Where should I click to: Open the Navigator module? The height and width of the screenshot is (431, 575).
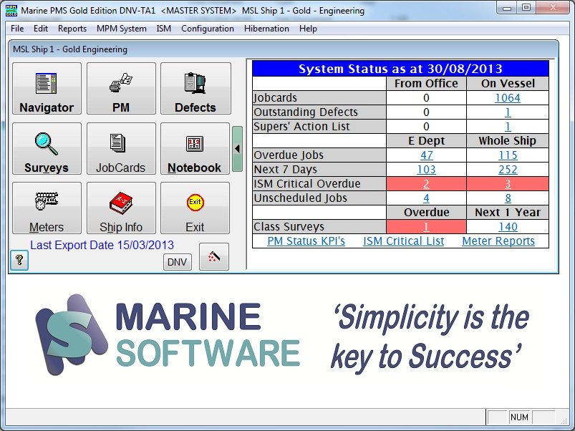pos(47,88)
